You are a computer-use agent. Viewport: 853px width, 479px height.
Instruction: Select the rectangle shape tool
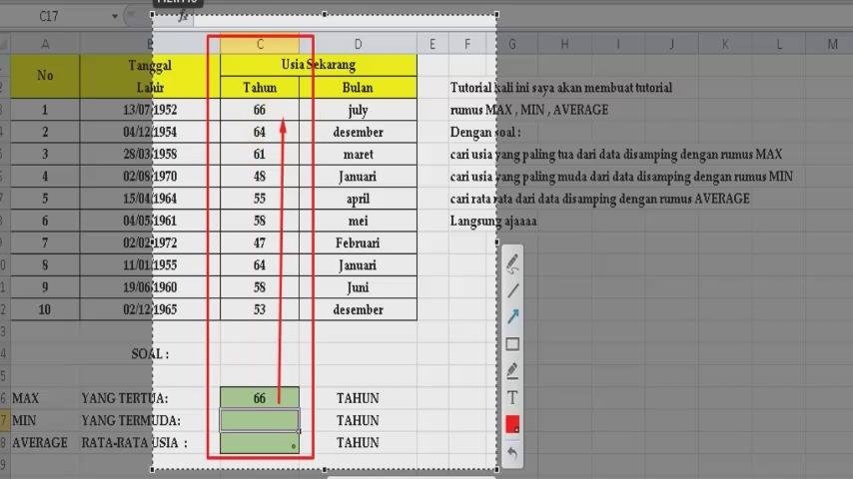[x=512, y=344]
